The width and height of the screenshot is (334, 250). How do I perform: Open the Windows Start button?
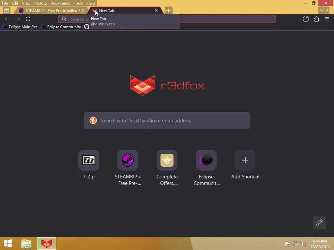click(8, 243)
